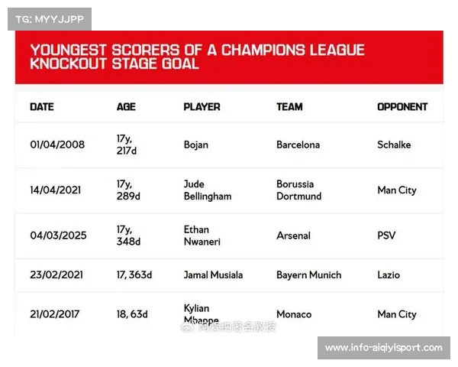
Task: Click the red title banner heading
Action: (x=197, y=57)
